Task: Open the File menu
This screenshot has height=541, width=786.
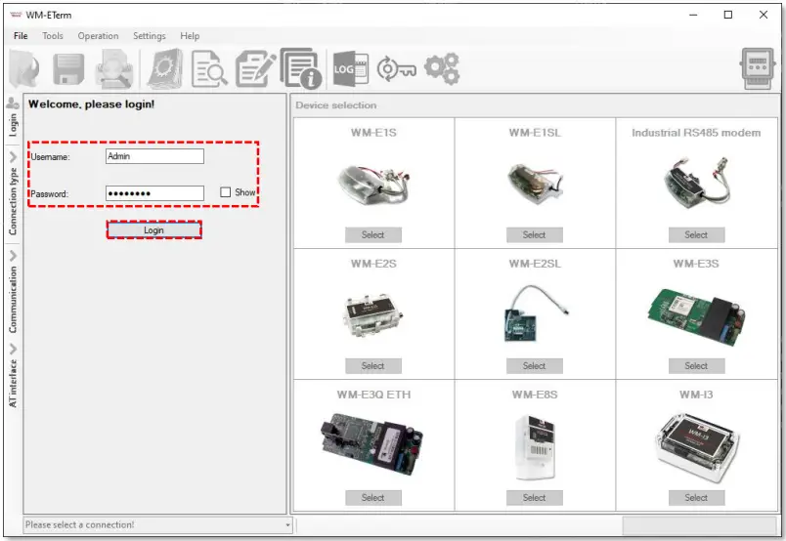Action: (21, 36)
